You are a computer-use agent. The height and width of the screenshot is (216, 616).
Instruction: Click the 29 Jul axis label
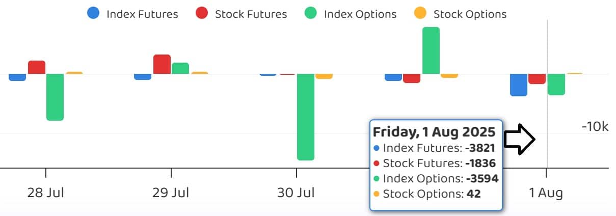(171, 194)
